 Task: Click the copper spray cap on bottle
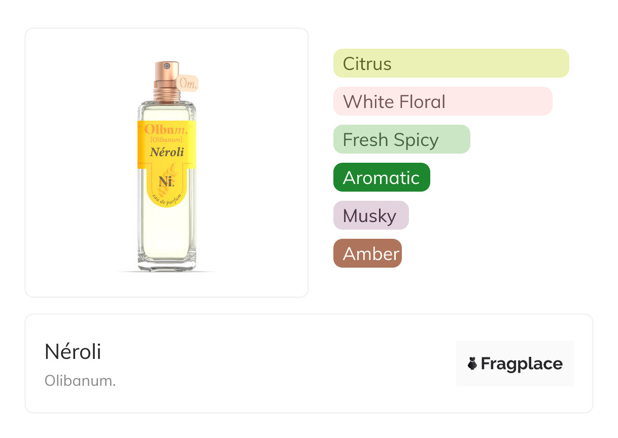165,82
